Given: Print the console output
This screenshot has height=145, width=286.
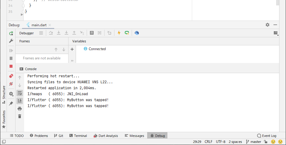Looking at the screenshot, I should (20, 109).
